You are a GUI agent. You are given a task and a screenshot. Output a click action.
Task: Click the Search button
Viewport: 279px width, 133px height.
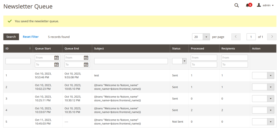(x=11, y=37)
